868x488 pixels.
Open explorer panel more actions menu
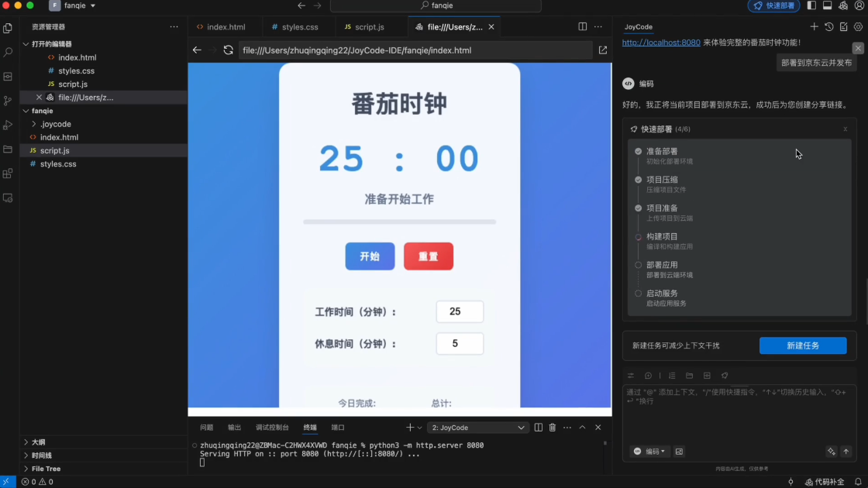(x=174, y=26)
